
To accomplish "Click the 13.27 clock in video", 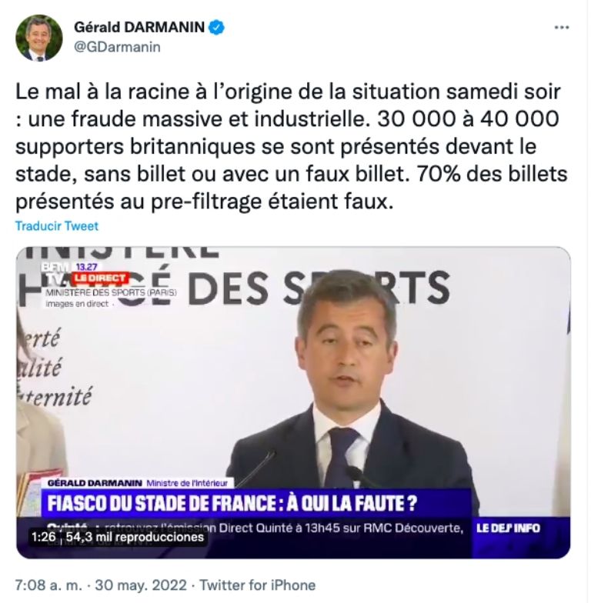I will pyautogui.click(x=86, y=266).
